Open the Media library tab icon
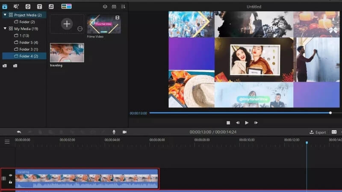 click(5, 6)
